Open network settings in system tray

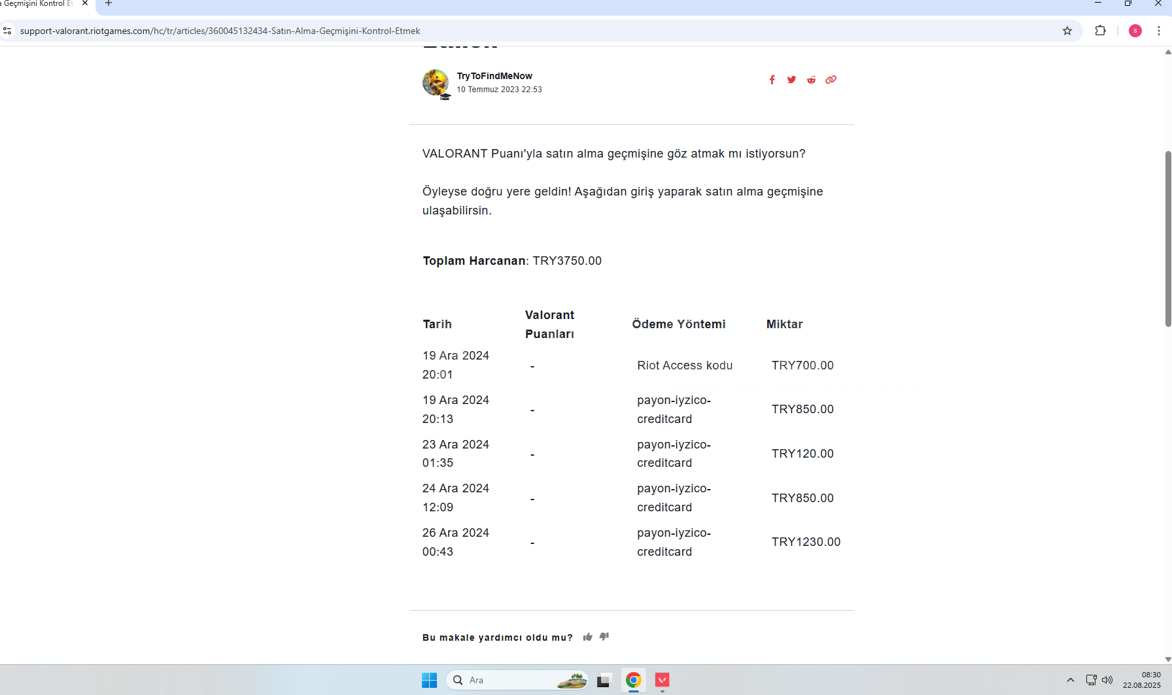click(x=1091, y=680)
